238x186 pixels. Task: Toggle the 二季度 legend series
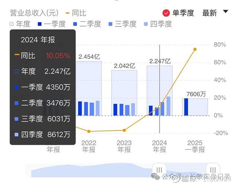(87, 24)
